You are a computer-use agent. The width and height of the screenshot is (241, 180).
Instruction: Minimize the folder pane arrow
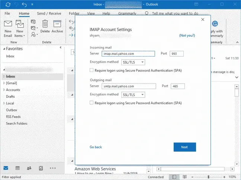pyautogui.click(x=61, y=47)
